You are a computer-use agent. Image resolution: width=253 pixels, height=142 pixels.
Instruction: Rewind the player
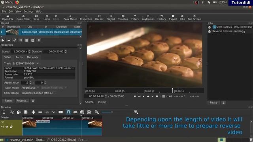[139, 96]
